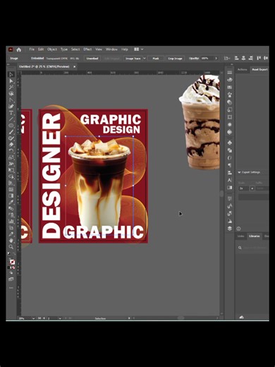Screen dimensions: 275x367
Task: Click the Opacity value field
Action: click(x=207, y=59)
